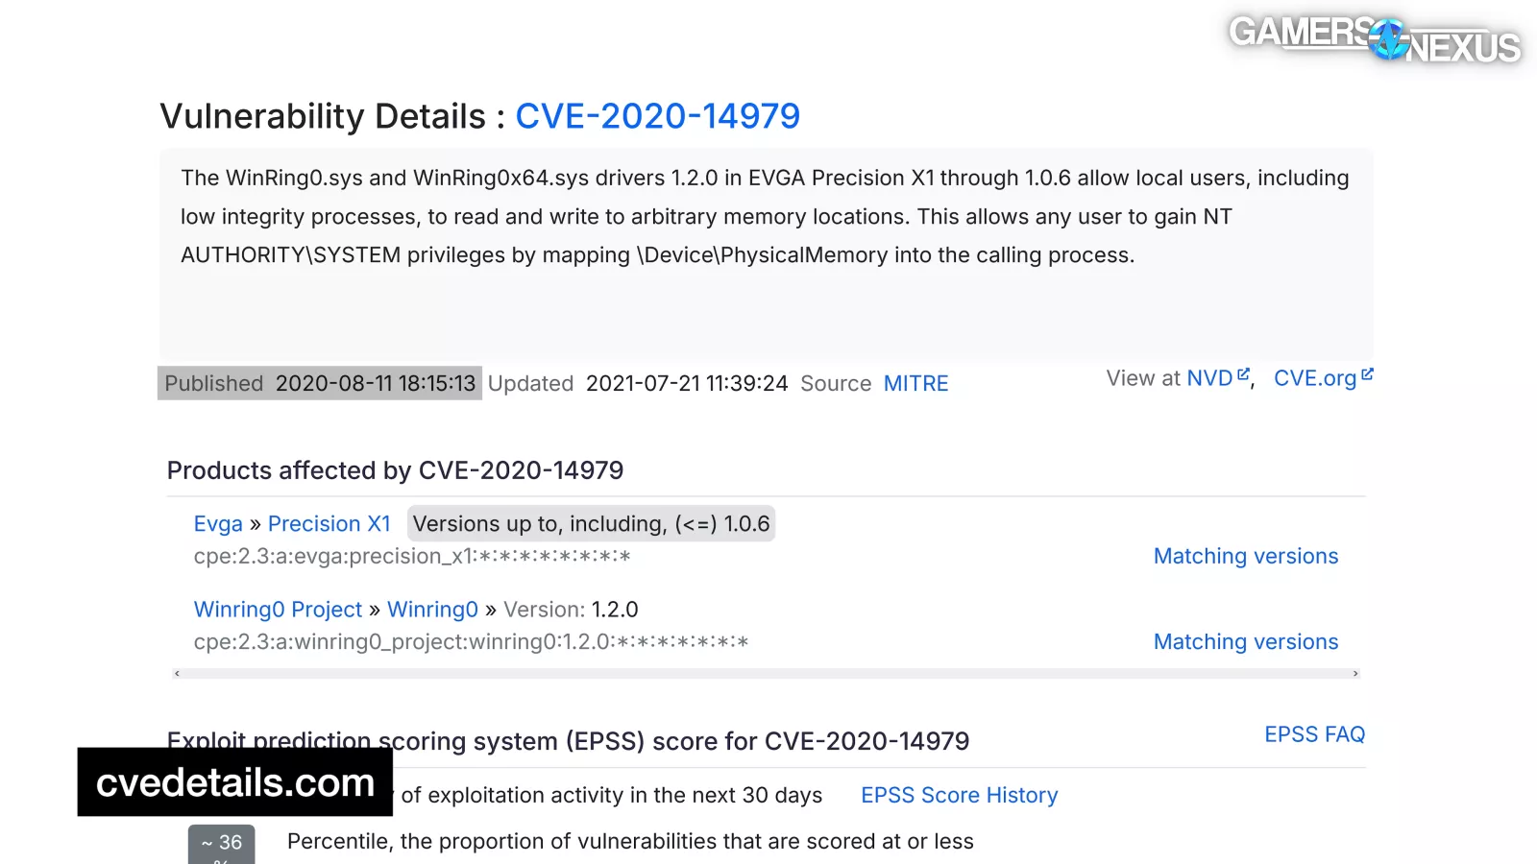Open the CVE-2020-14979 title link

(x=657, y=116)
